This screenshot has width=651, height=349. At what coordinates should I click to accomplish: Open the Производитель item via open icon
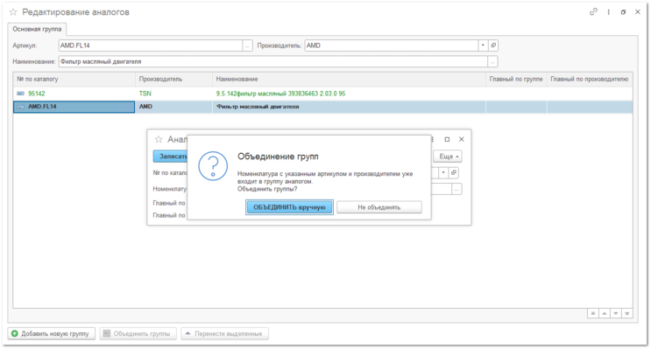tap(493, 45)
